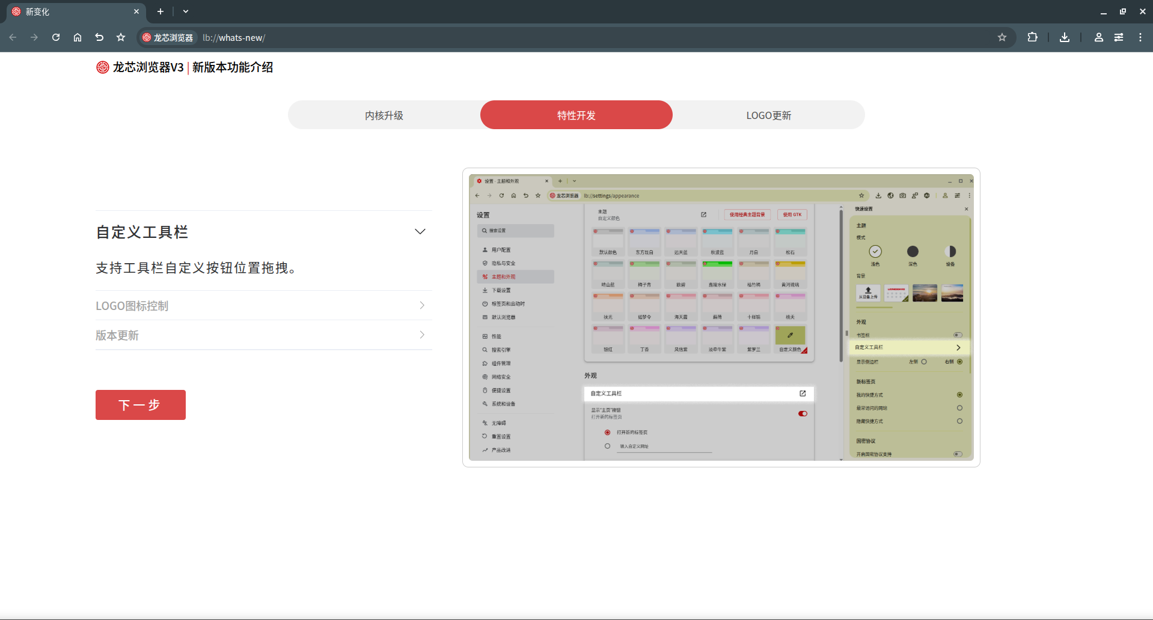This screenshot has width=1153, height=620.
Task: Switch to the 内核升级 tab
Action: [384, 115]
